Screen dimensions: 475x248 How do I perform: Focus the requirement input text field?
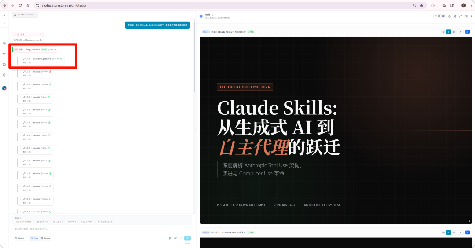(102, 229)
